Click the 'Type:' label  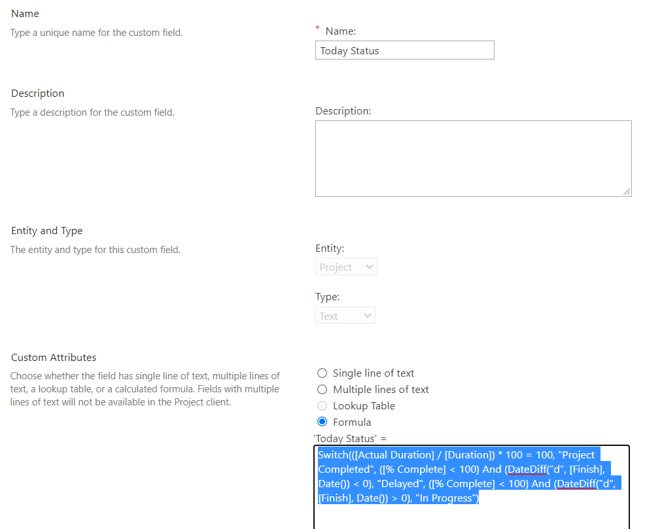pyautogui.click(x=327, y=298)
